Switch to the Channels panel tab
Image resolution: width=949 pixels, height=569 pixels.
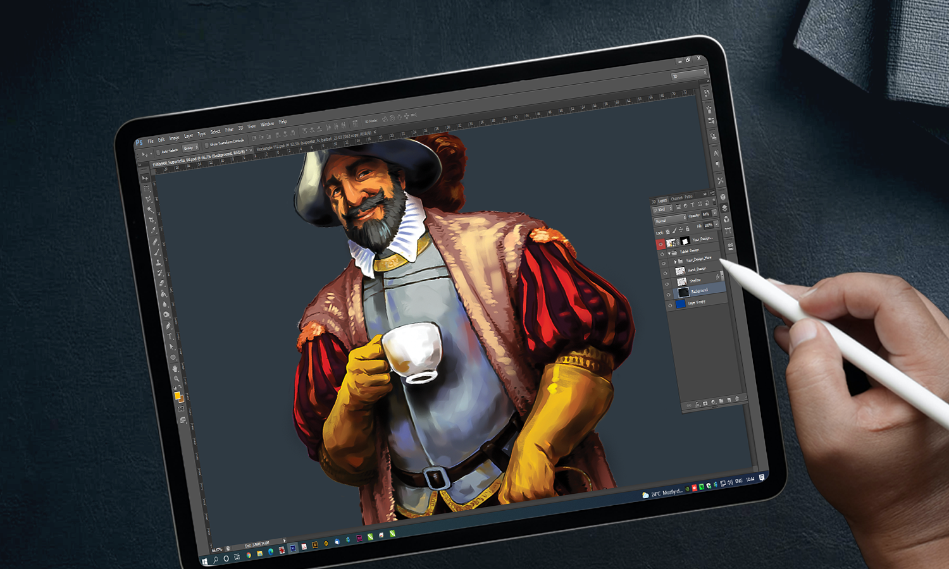pyautogui.click(x=676, y=199)
